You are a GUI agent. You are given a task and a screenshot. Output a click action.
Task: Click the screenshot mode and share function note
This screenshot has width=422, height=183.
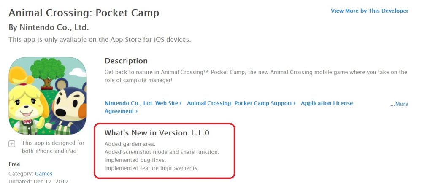coord(162,152)
